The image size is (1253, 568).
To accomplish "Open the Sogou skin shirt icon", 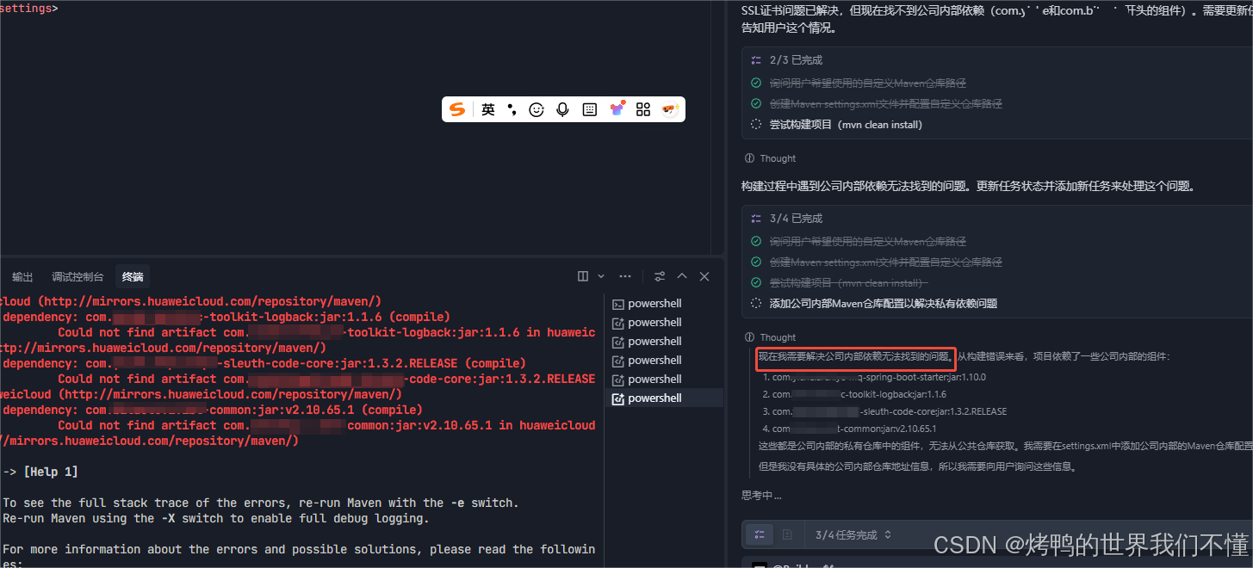I will coord(617,109).
